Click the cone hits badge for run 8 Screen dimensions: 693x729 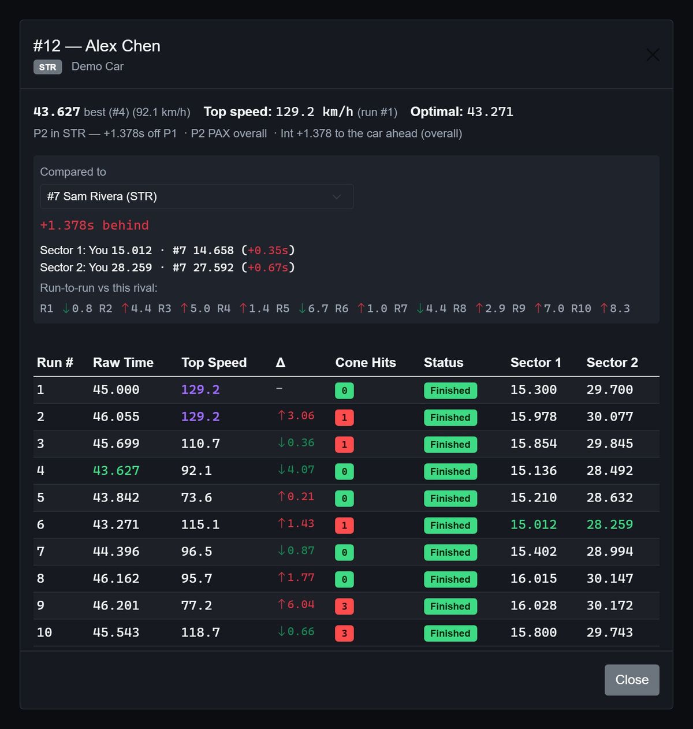344,579
